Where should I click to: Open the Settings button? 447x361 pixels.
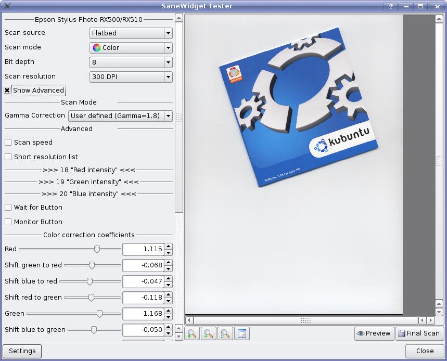[22, 351]
